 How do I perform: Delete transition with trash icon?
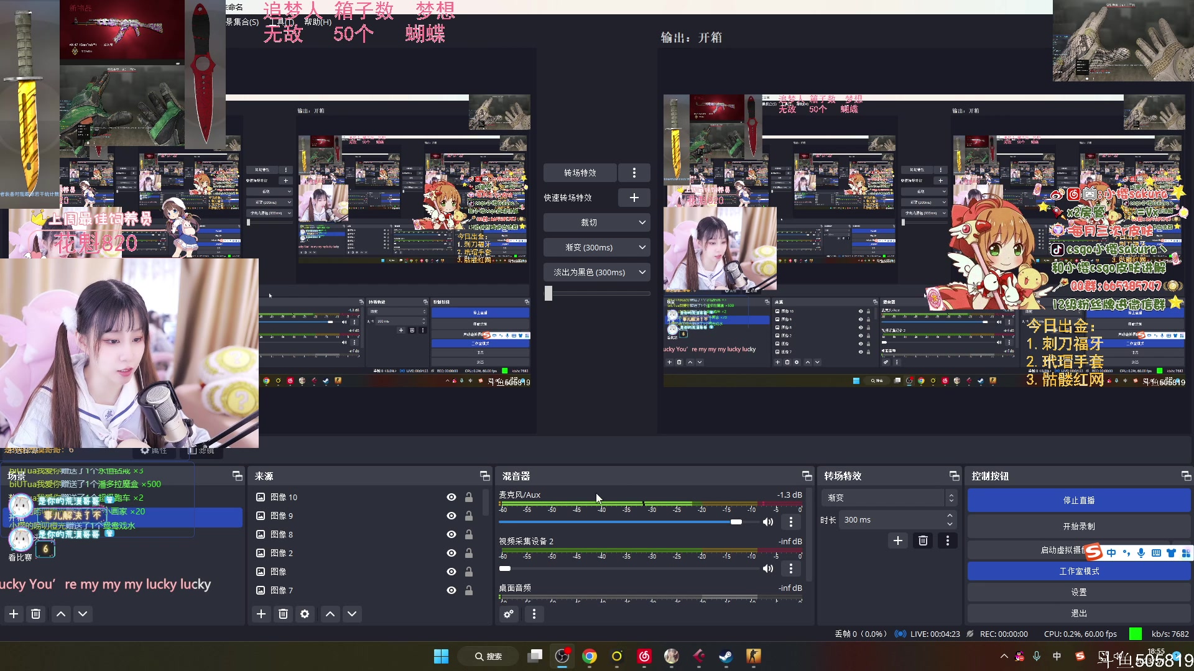point(923,541)
